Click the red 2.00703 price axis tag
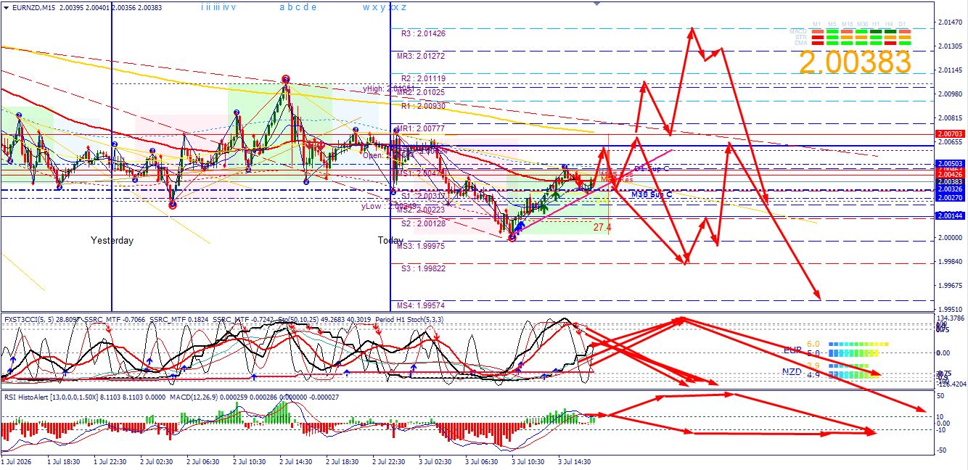Viewport: 968px width, 470px height. point(950,134)
